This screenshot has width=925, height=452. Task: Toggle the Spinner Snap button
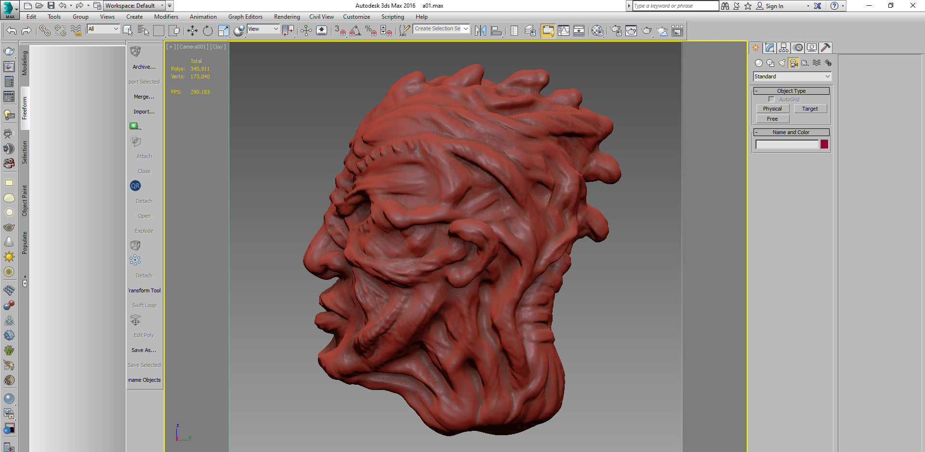[x=386, y=31]
